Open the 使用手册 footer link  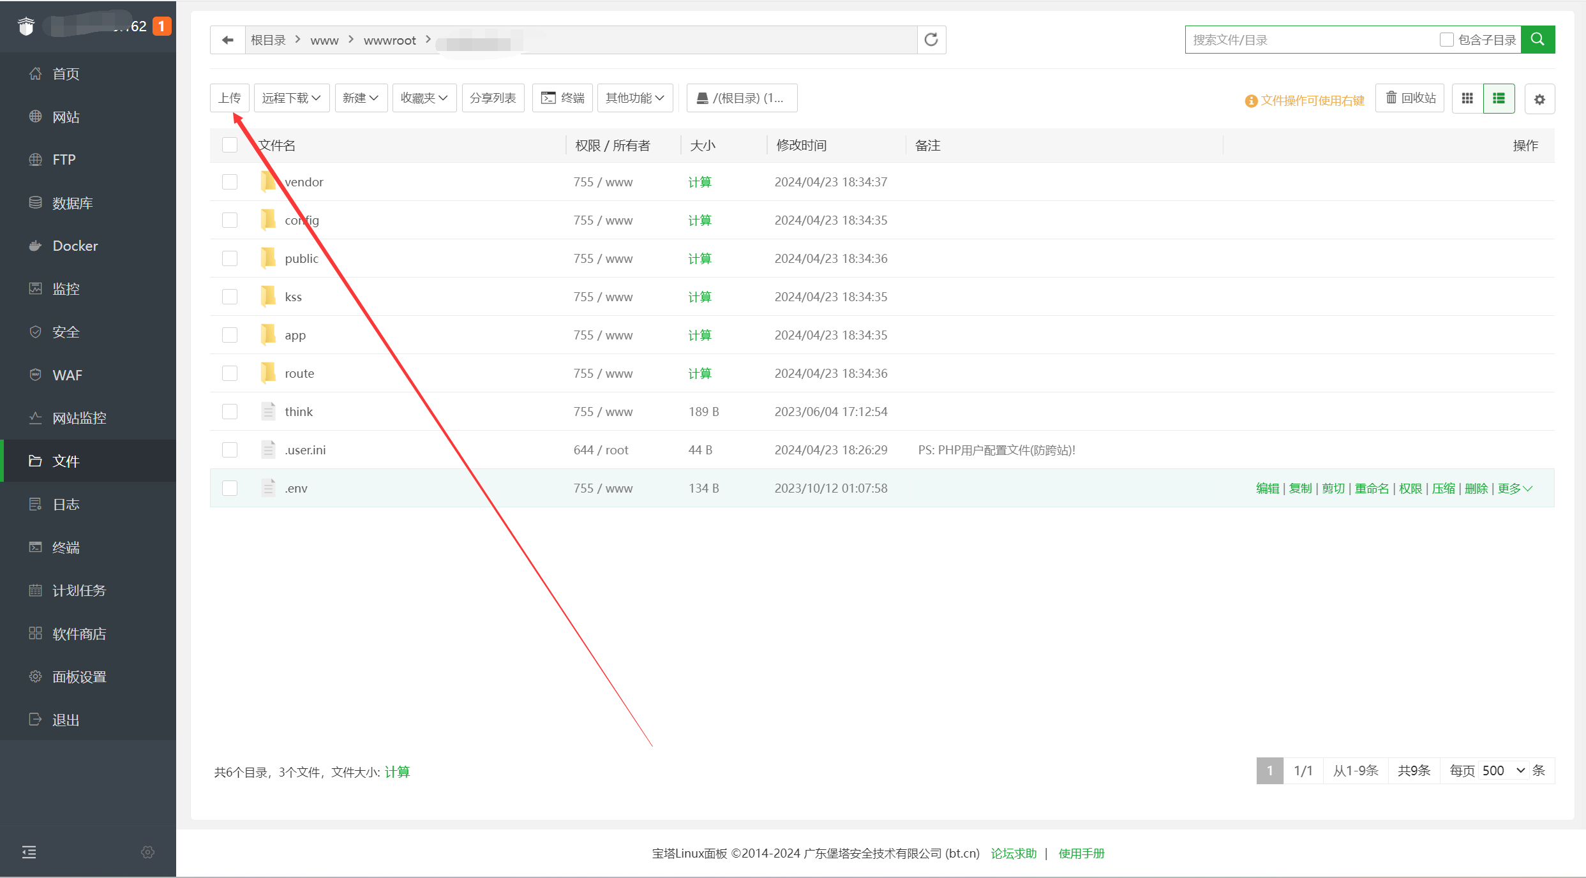[1081, 853]
